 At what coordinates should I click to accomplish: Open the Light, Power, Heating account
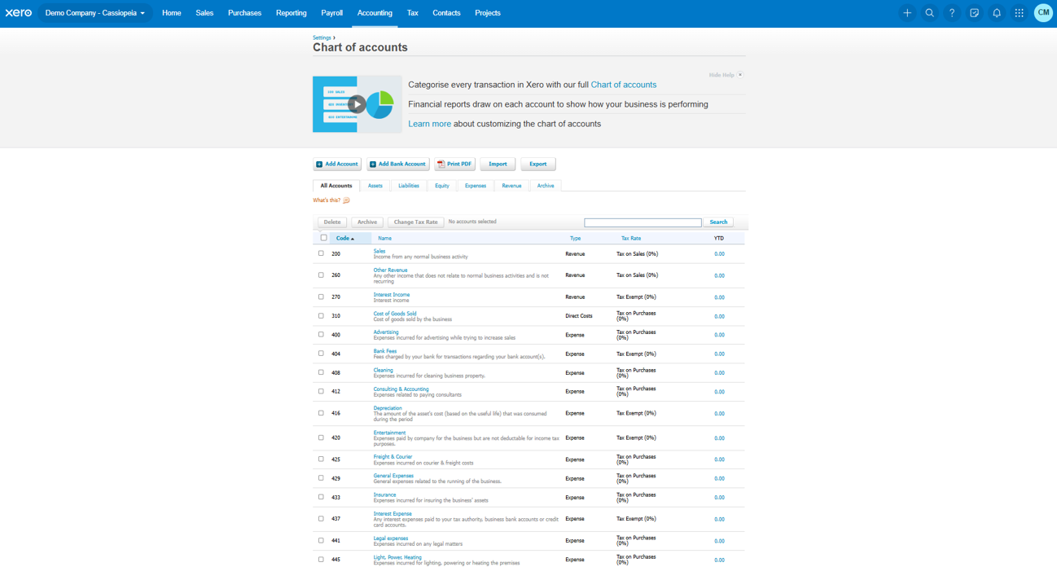(x=397, y=557)
